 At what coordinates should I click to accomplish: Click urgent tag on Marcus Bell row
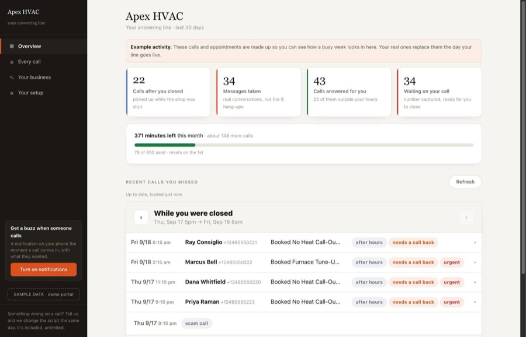click(x=452, y=262)
